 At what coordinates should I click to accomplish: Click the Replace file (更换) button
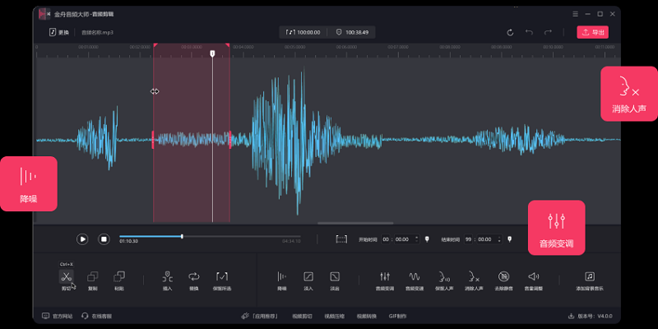click(59, 32)
